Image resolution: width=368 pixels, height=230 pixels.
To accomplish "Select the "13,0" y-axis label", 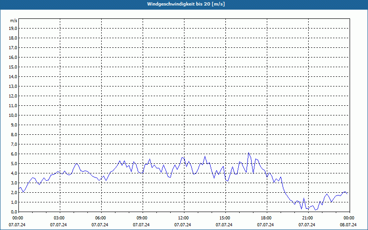I will [x=13, y=86].
